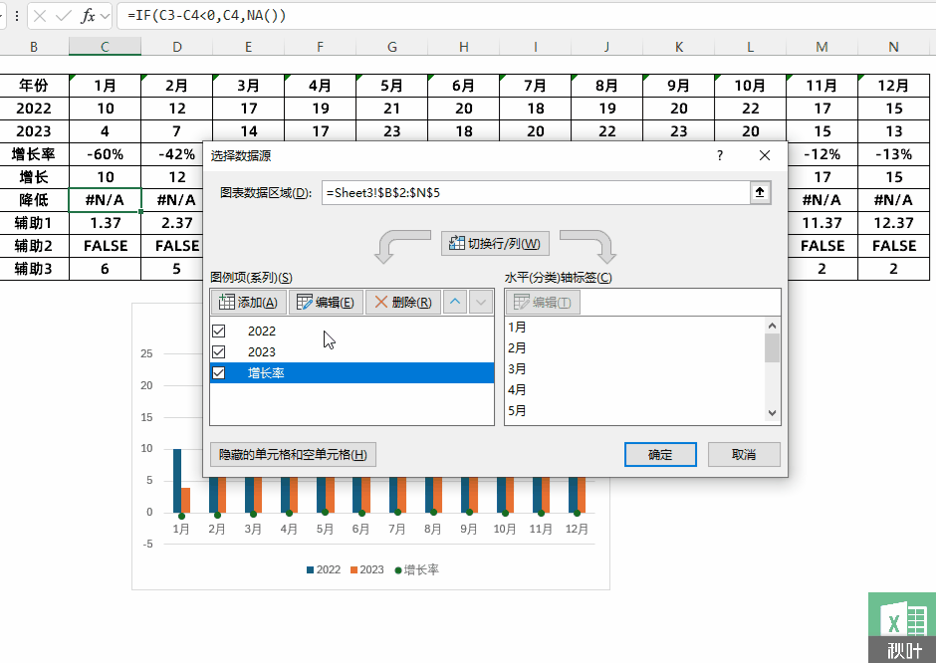Confirm with the 确定 button

click(x=660, y=455)
